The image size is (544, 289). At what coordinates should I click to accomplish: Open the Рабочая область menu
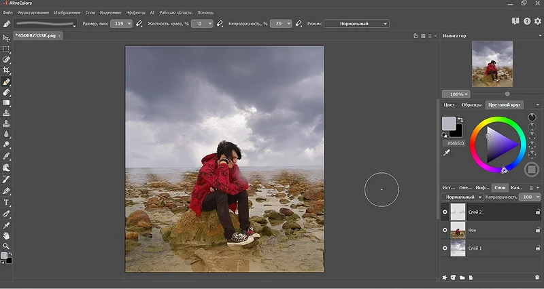(x=175, y=12)
